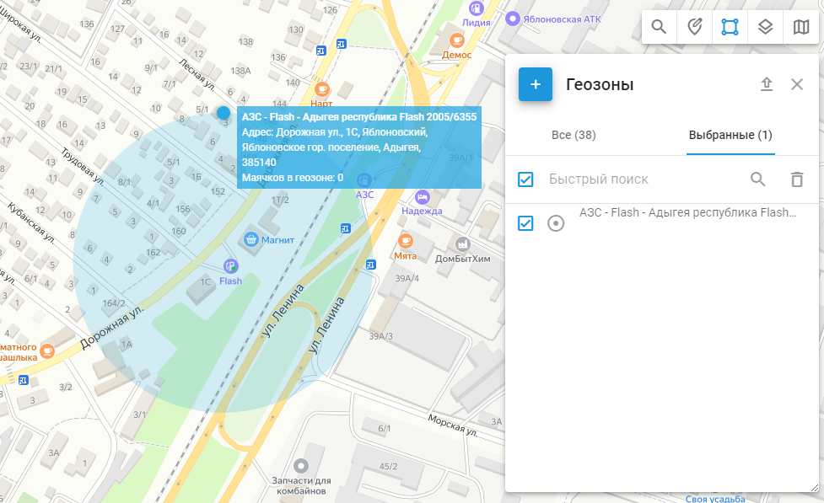Viewport: 824px width, 503px height.
Task: Click the magnifier icon in the quick search row
Action: pos(757,179)
